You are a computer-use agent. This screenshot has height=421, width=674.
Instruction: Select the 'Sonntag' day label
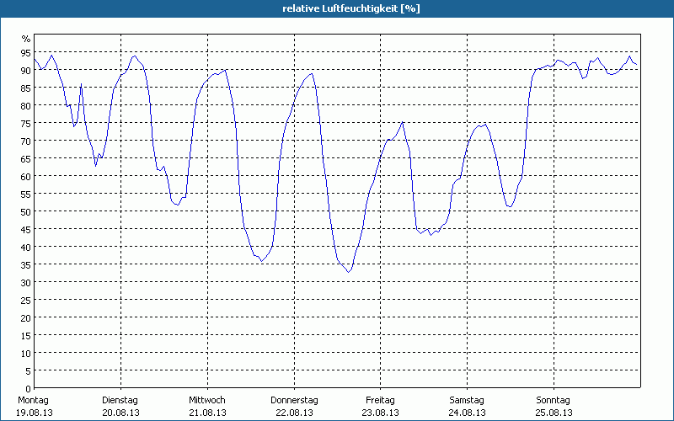click(x=554, y=401)
